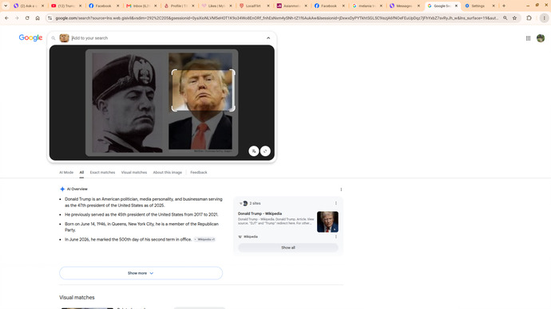Screen dimensions: 551x309
Task: Switch to About this image tab
Action: [x=167, y=172]
